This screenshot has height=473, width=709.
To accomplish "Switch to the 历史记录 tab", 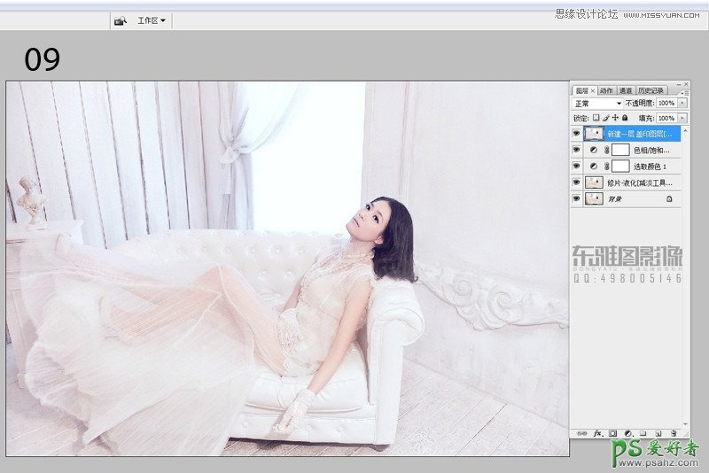I will 651,90.
